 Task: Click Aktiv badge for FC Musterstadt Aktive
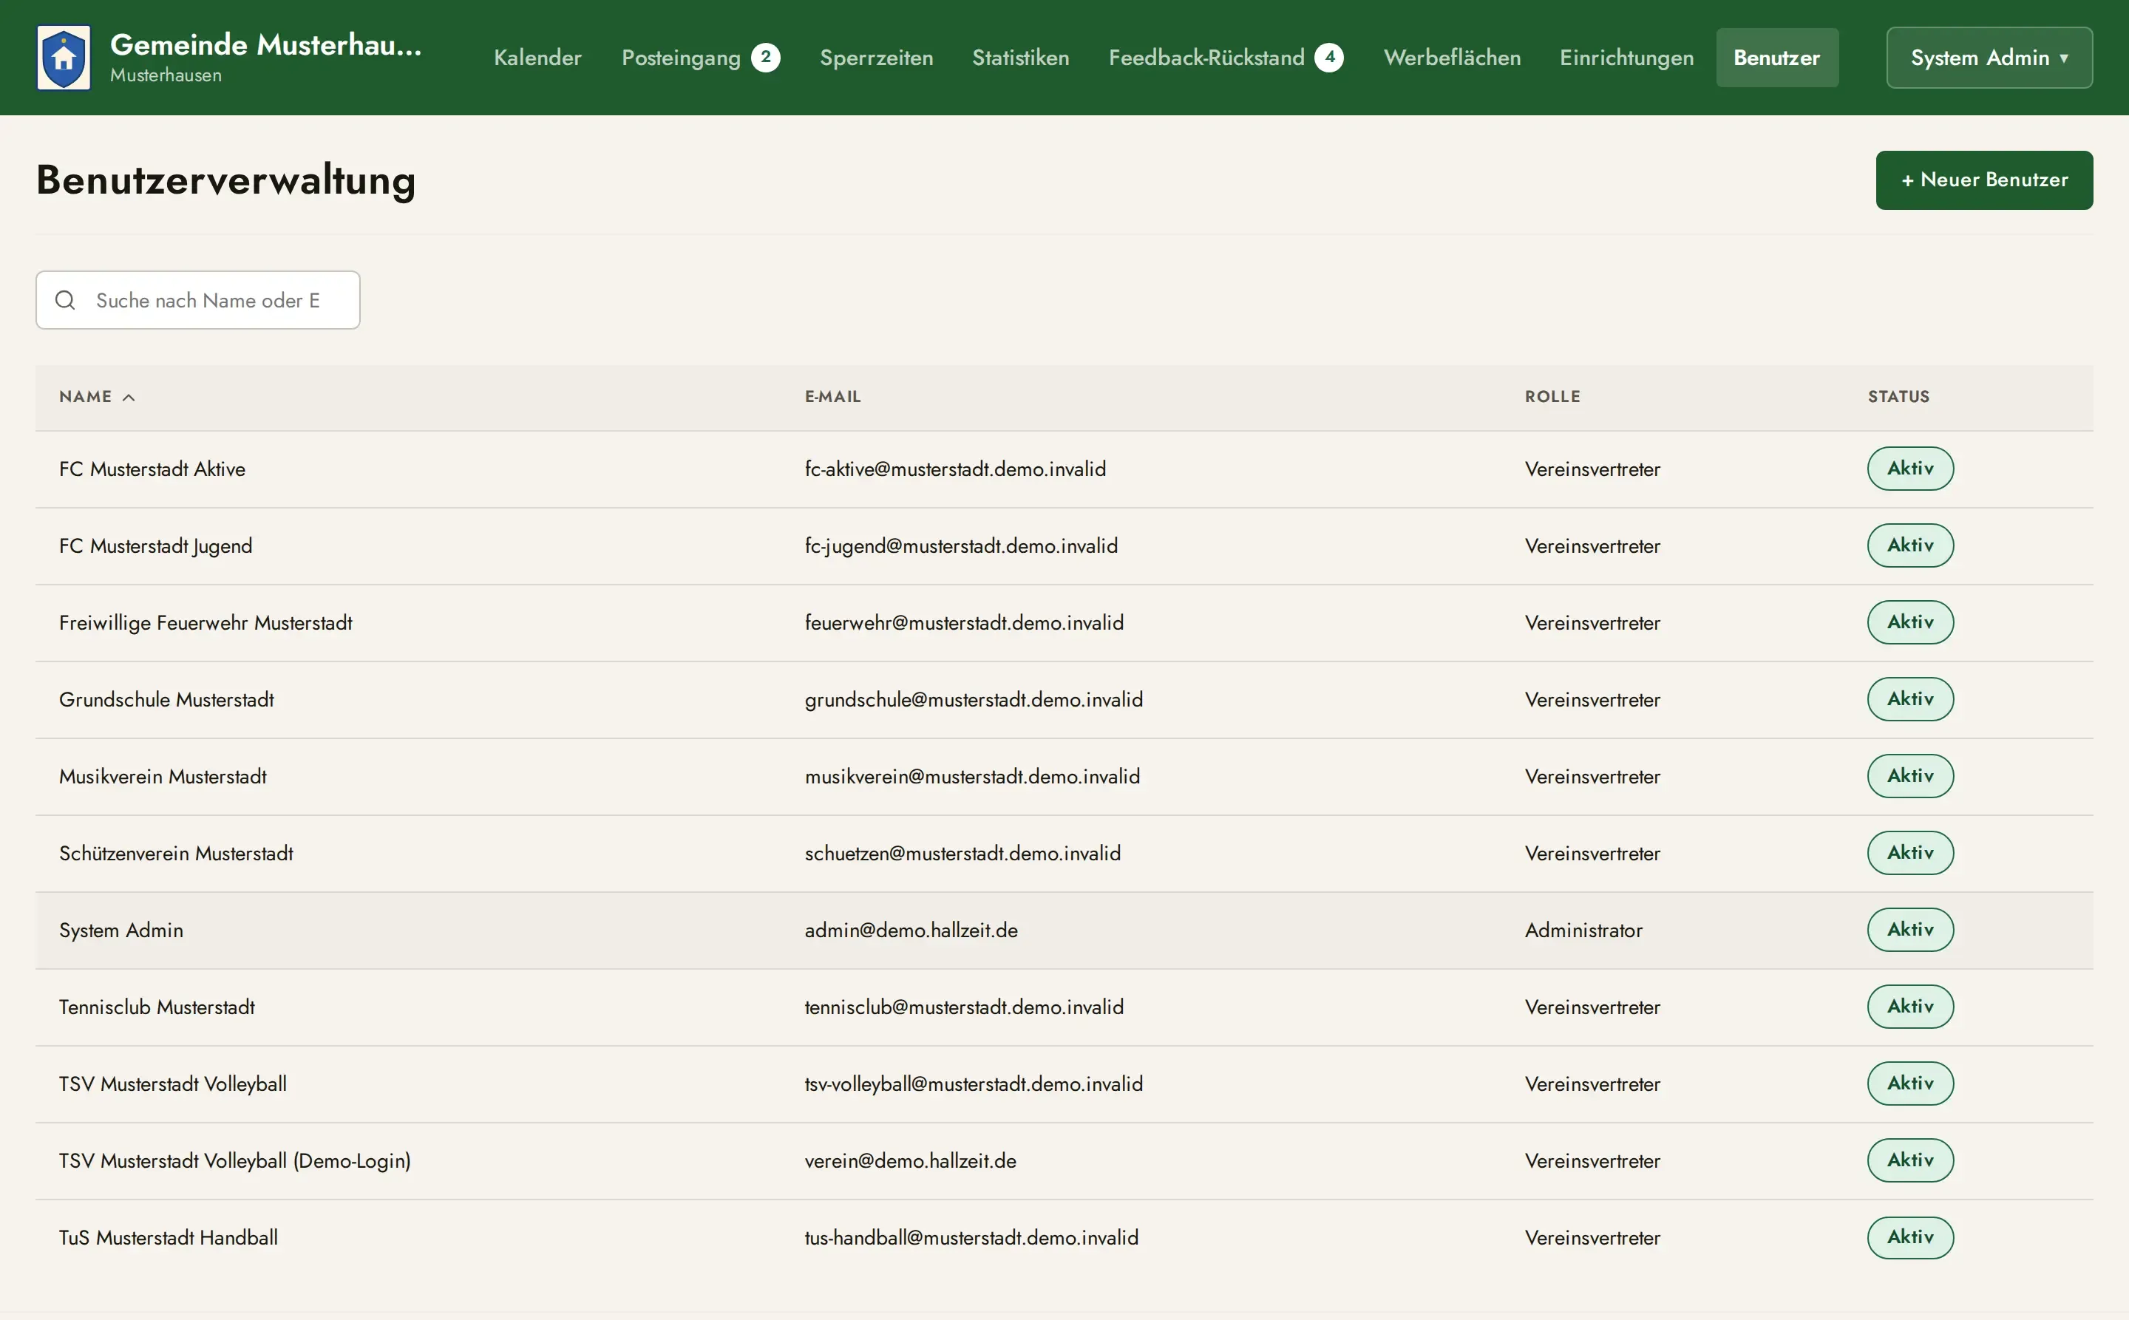click(1909, 469)
